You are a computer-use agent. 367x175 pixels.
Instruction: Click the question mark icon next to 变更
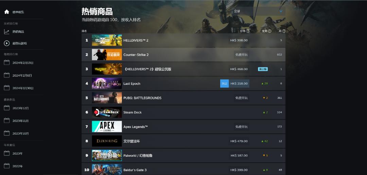point(269,31)
